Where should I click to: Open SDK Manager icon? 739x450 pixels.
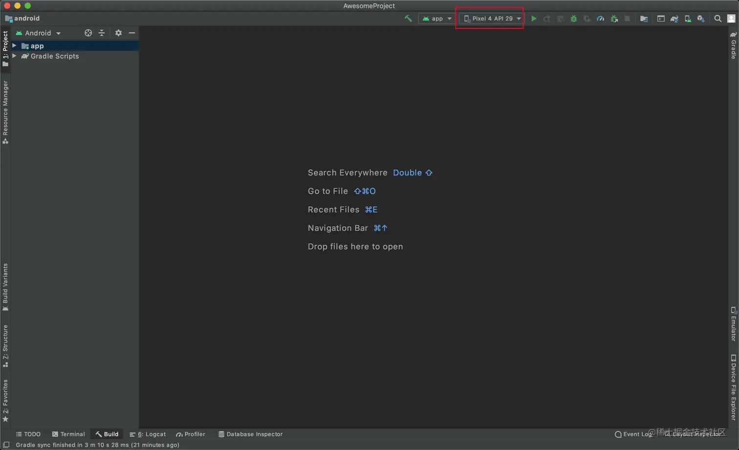click(x=701, y=19)
